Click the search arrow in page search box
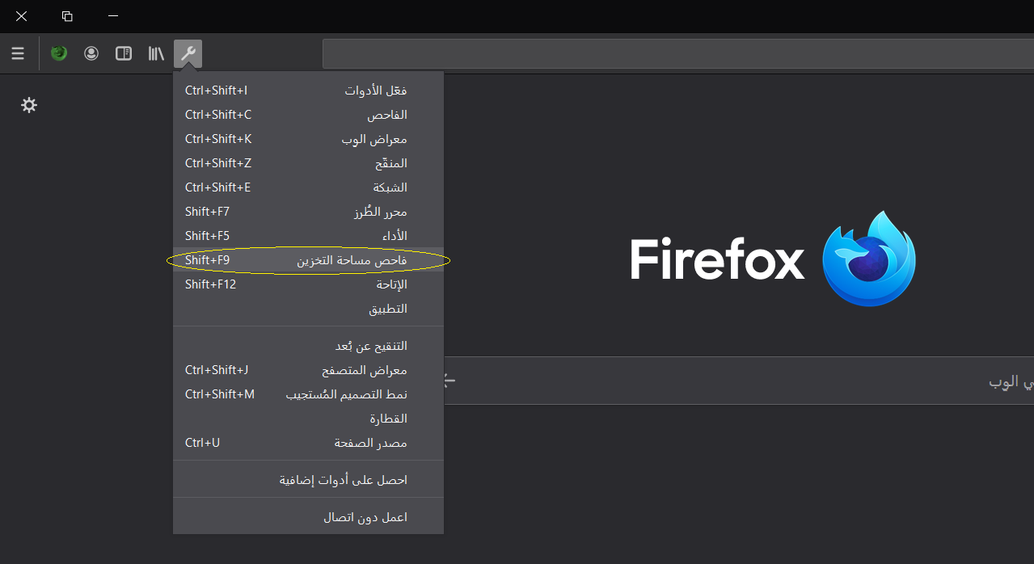Image resolution: width=1034 pixels, height=564 pixels. pos(449,381)
